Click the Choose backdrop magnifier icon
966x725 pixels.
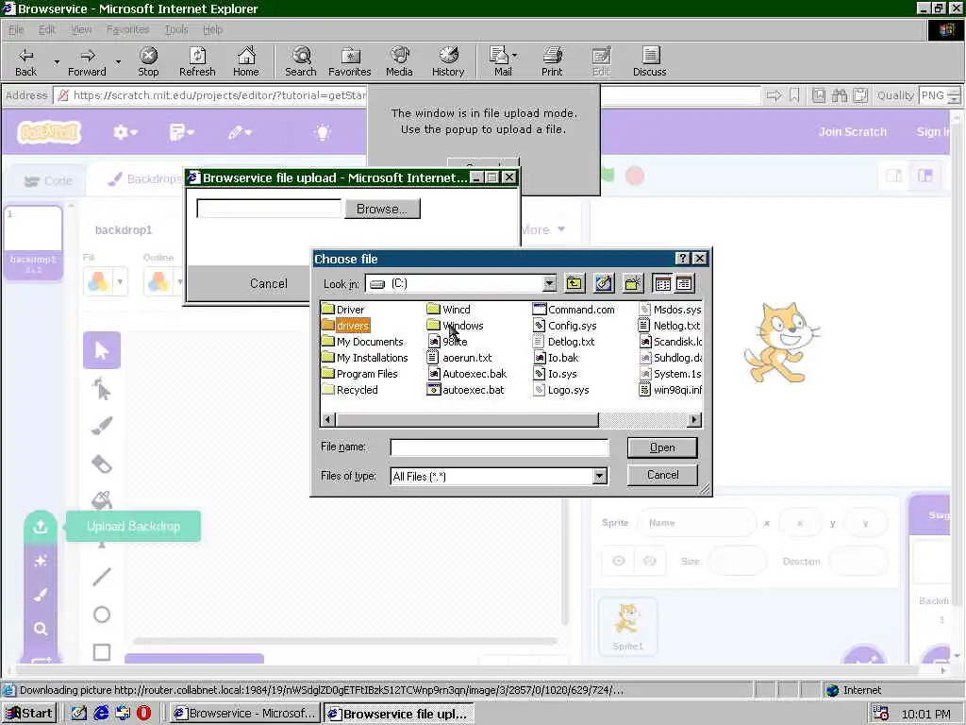40,629
